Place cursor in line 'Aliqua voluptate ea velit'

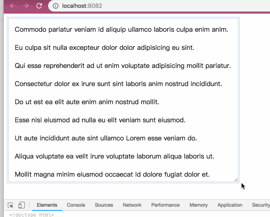point(114,156)
